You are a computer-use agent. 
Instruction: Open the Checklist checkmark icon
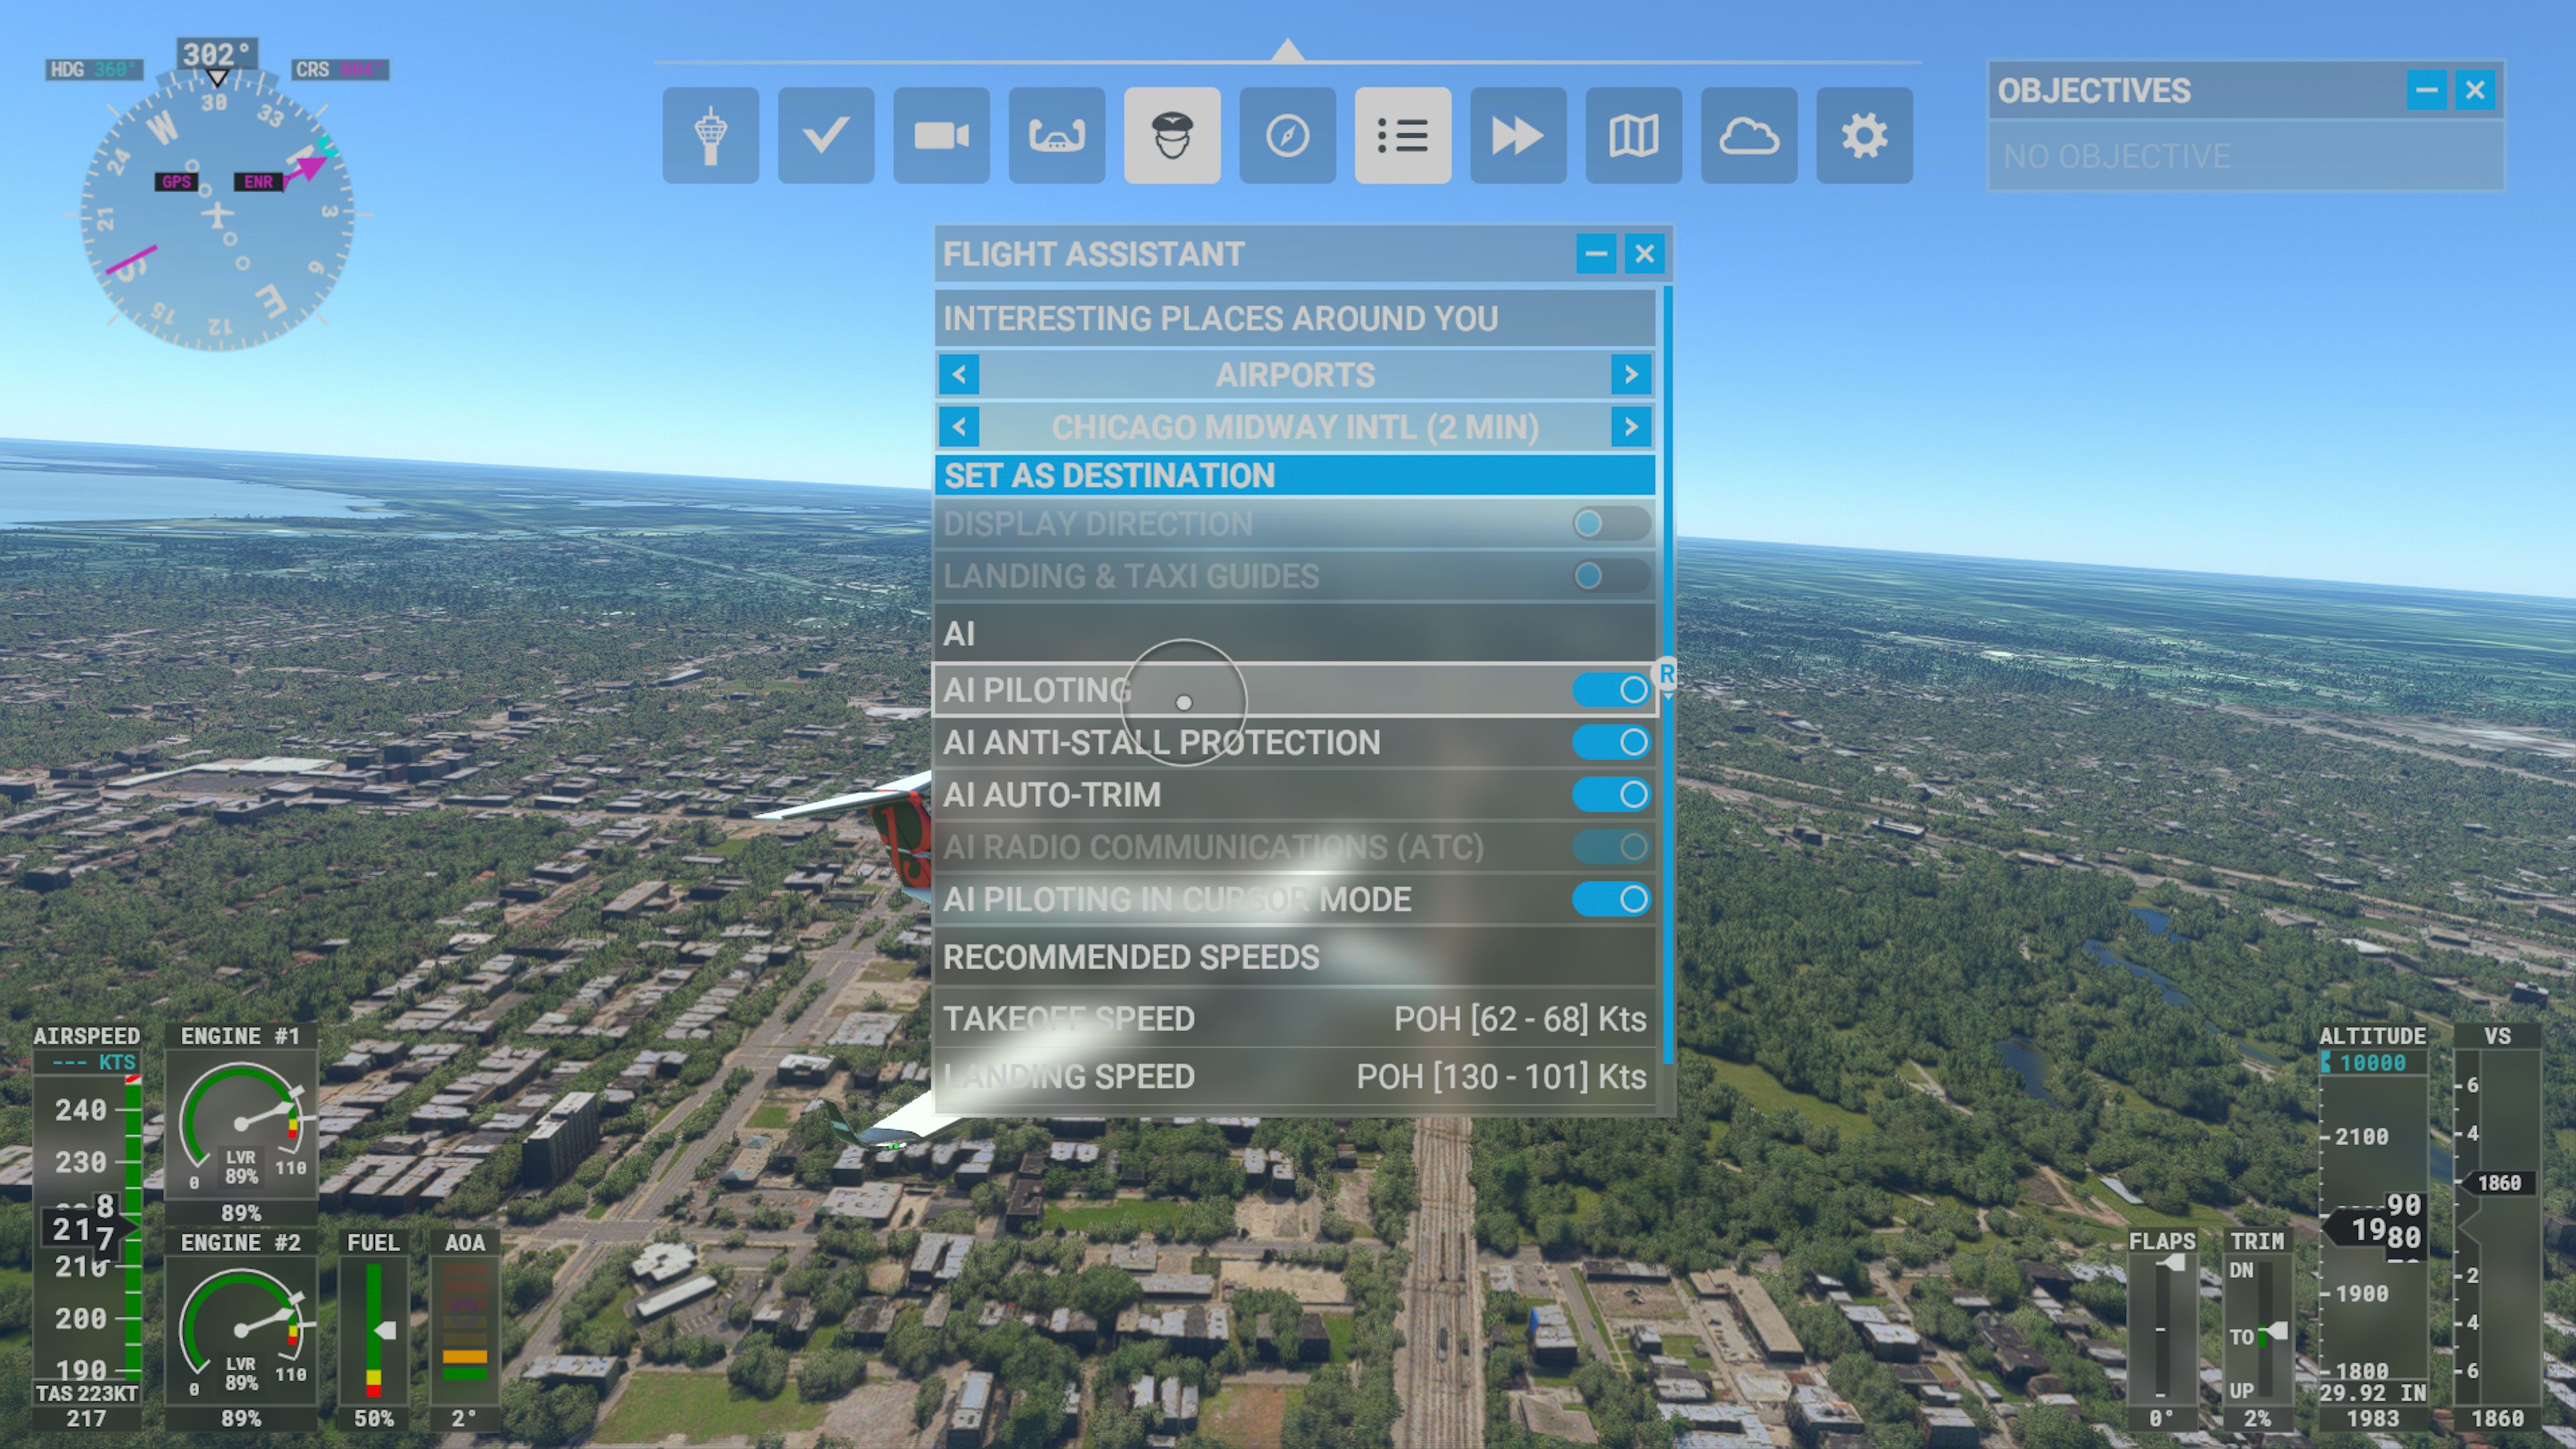click(825, 135)
